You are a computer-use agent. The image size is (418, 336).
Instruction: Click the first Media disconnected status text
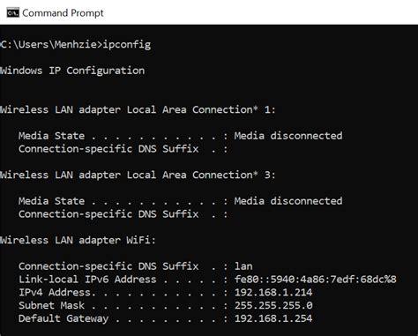pyautogui.click(x=288, y=136)
